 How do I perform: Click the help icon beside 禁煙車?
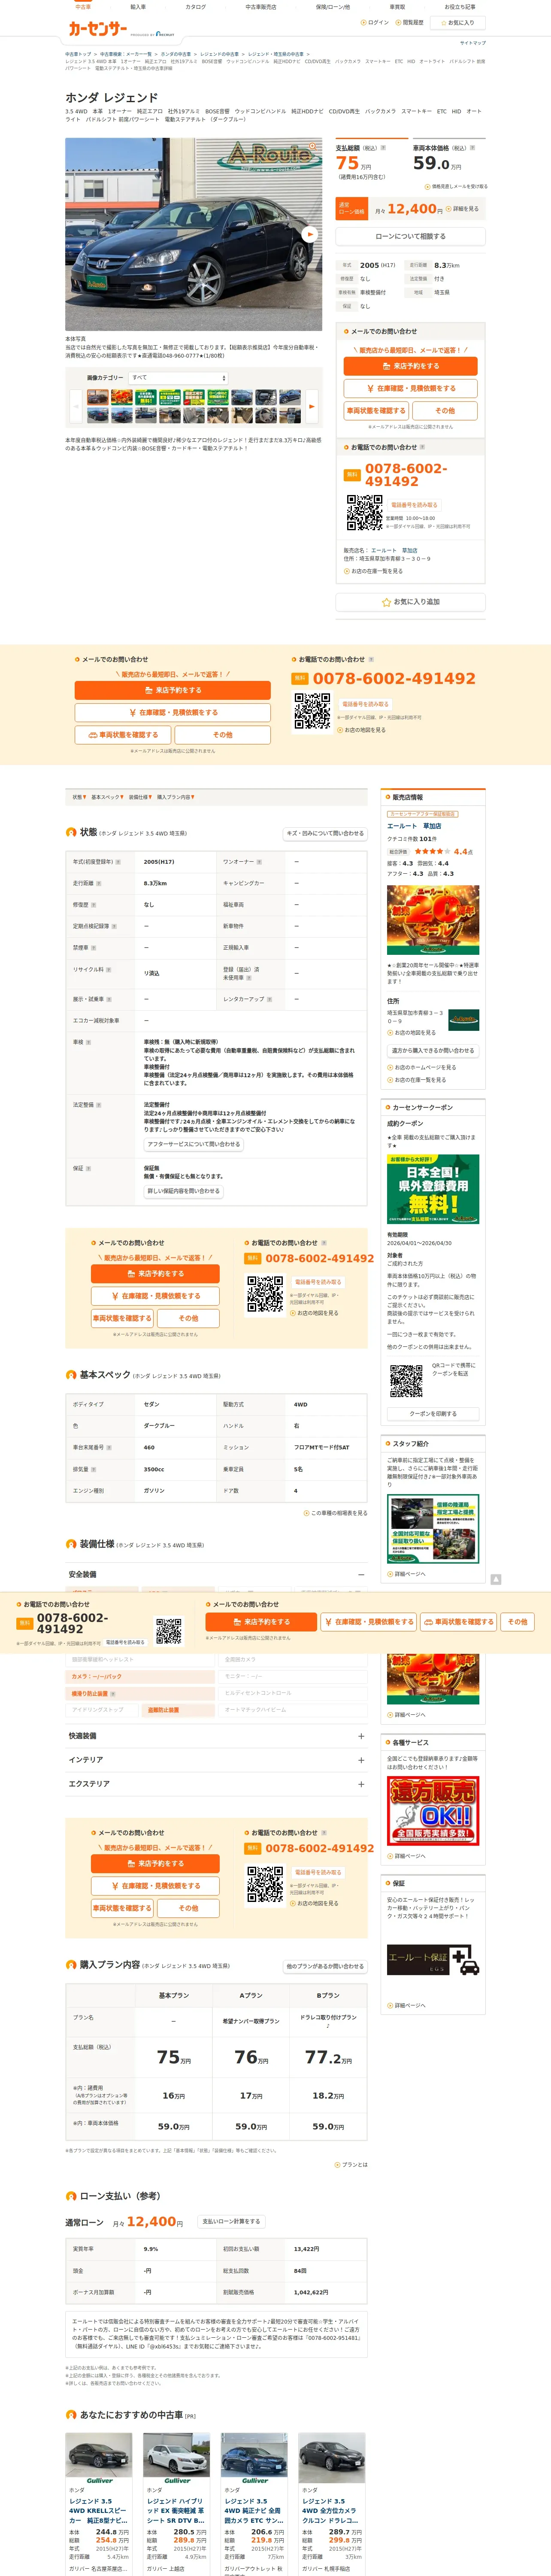tap(94, 947)
